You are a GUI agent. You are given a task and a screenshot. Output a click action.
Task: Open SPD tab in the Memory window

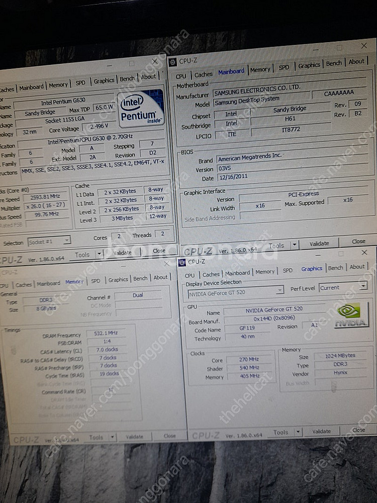(96, 281)
